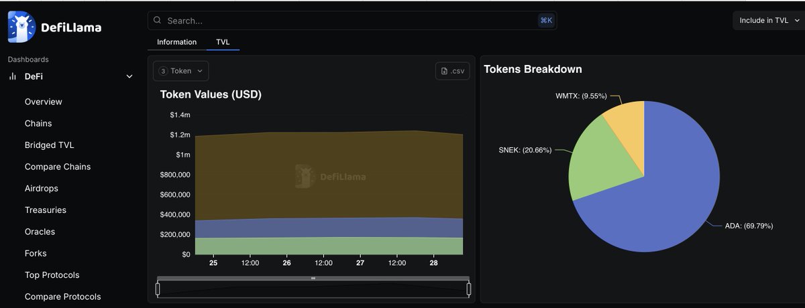Click the date label 26
The height and width of the screenshot is (308, 805).
click(286, 263)
